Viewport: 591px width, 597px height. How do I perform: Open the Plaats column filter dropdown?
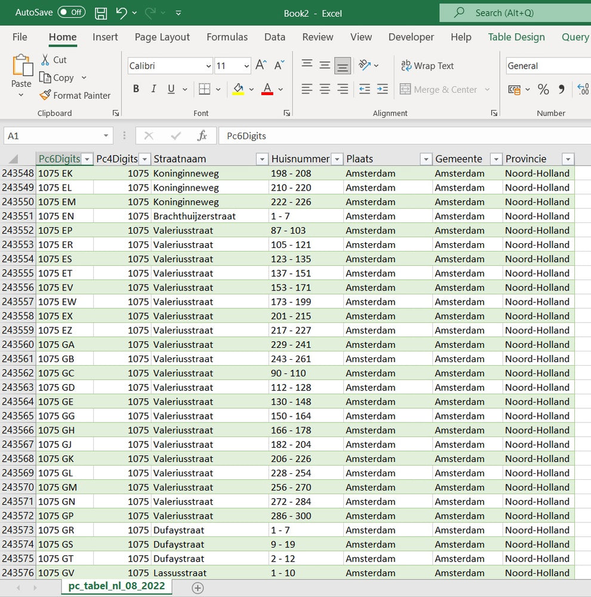(x=426, y=159)
